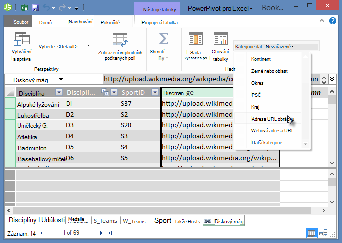Collapse the ribbon with the caret
Screen dimensions: 342x243
pyautogui.click(x=322, y=21)
